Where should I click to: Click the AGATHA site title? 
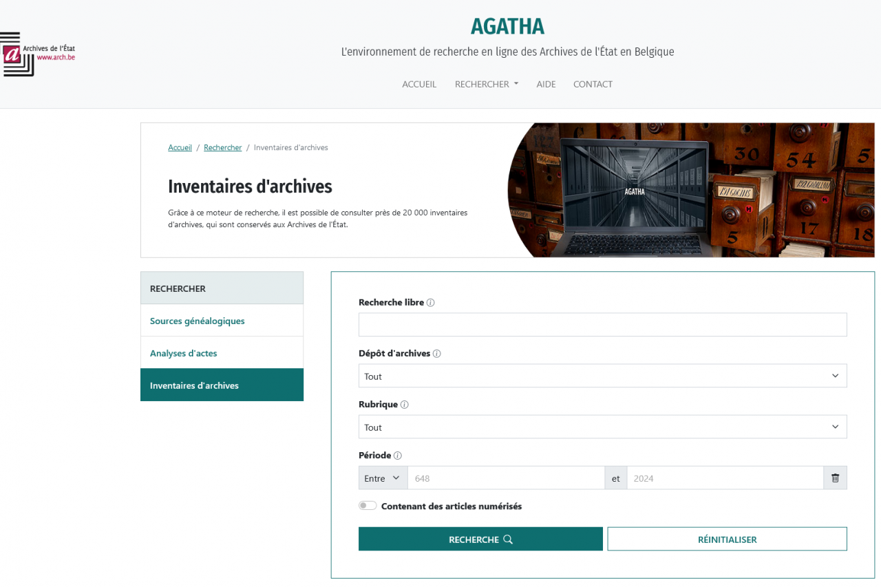tap(507, 26)
